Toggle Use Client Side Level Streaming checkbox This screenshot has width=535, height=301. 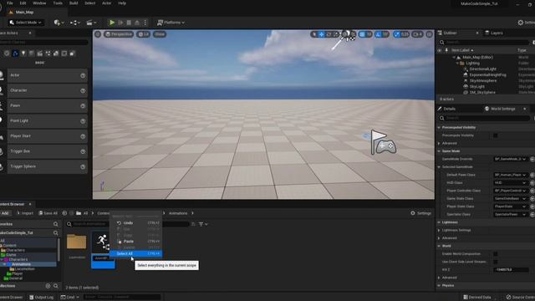click(496, 262)
